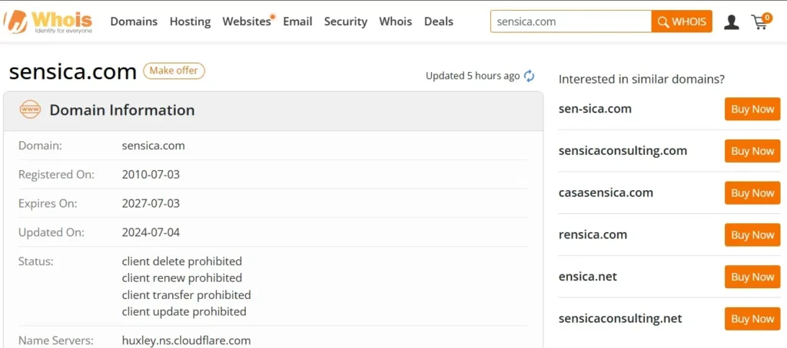787x348 pixels.
Task: Select status client renew prohibited
Action: coord(181,278)
